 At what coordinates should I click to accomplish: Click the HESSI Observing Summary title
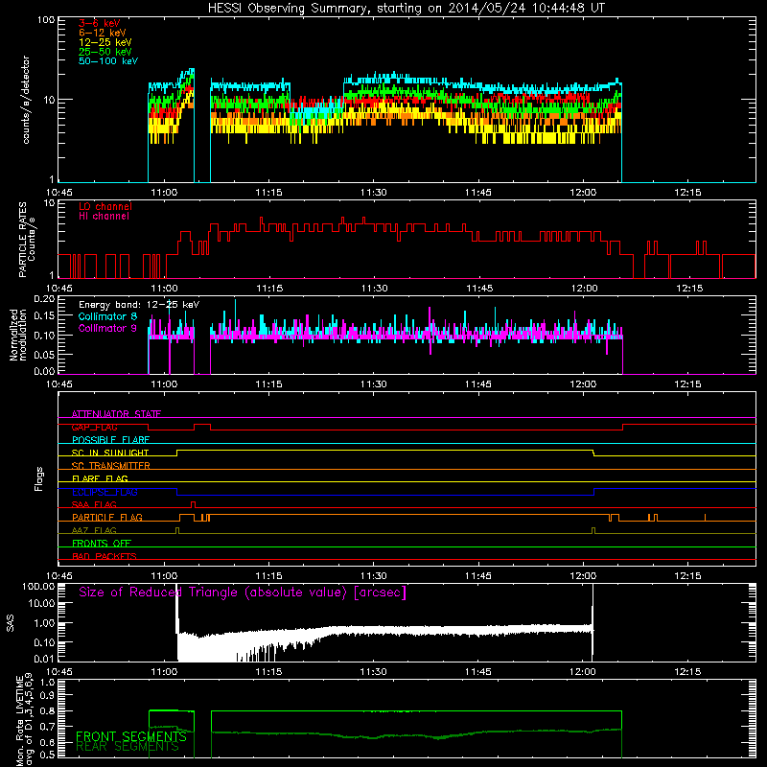(406, 9)
